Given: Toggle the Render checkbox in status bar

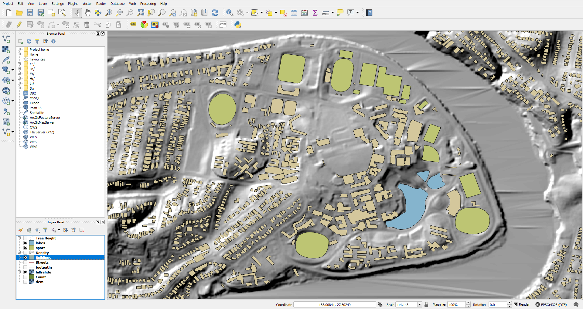Looking at the screenshot, I should [516, 304].
